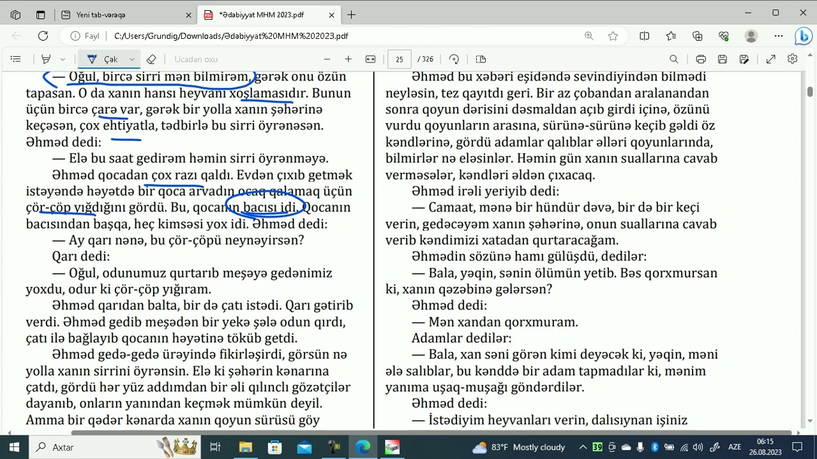Click the address bar URL

(x=231, y=36)
